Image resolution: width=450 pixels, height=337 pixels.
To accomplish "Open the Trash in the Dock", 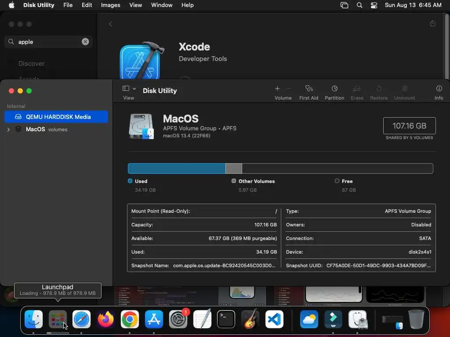I will (x=416, y=319).
